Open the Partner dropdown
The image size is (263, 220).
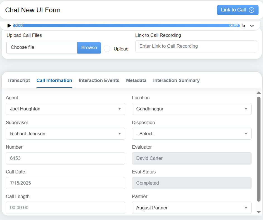(191, 208)
